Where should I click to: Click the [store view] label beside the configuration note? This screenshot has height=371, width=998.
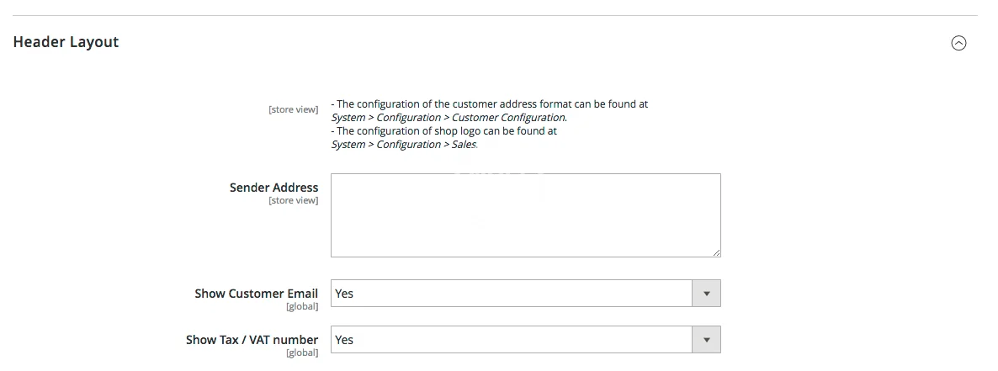click(293, 109)
